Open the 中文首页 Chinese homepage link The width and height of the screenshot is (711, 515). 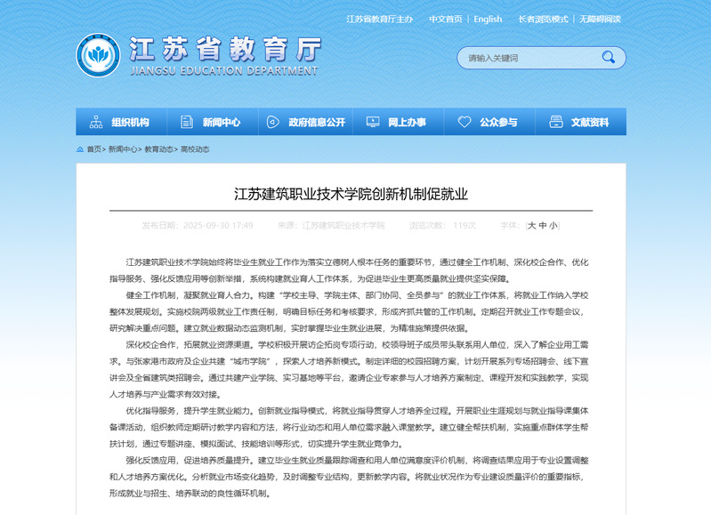click(445, 19)
